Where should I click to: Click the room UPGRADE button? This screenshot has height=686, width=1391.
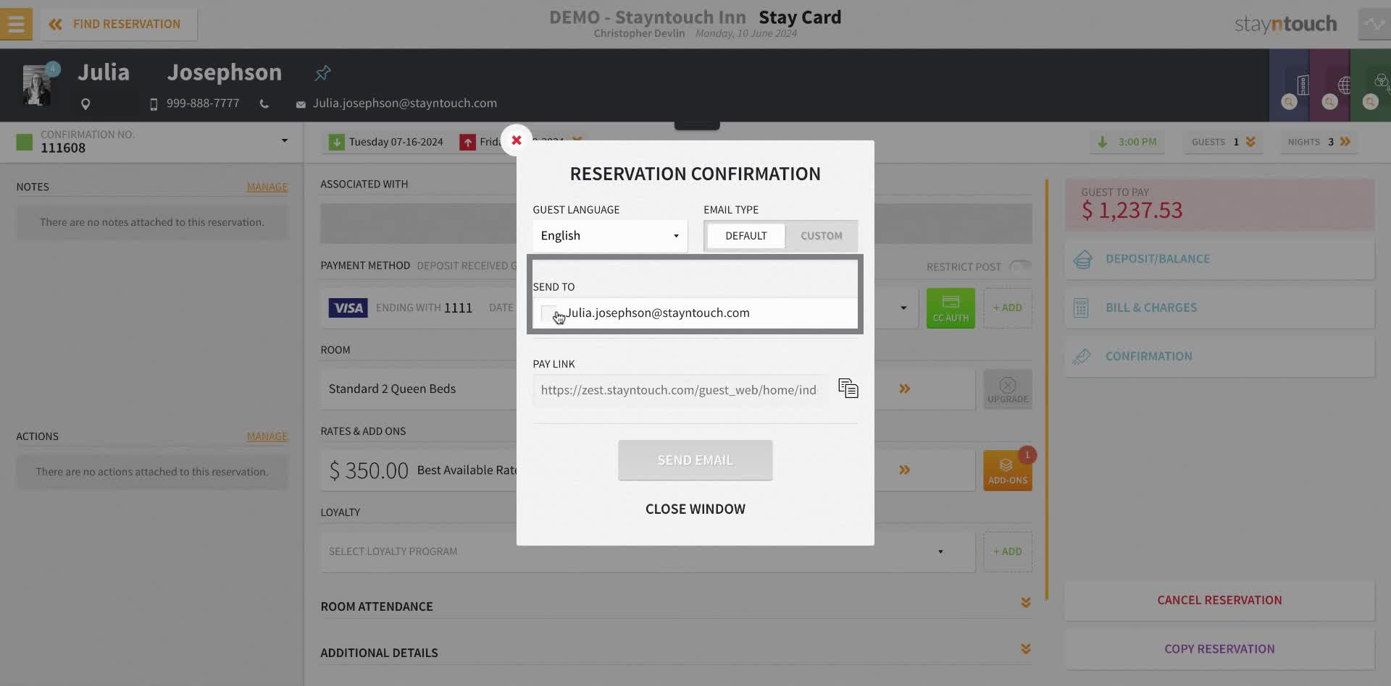1008,389
